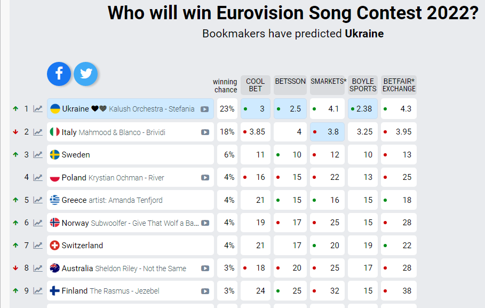Open the trend chart icon for Italy
The height and width of the screenshot is (308, 485).
pyautogui.click(x=38, y=132)
